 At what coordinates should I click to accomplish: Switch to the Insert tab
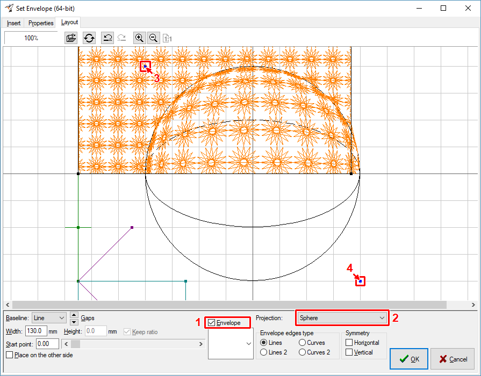click(13, 23)
